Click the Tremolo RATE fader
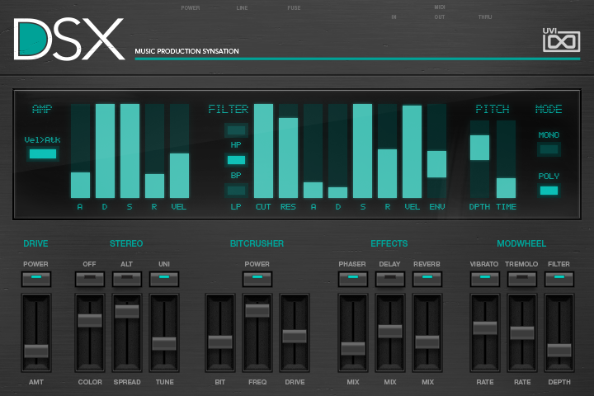This screenshot has height=396, width=594. click(522, 332)
